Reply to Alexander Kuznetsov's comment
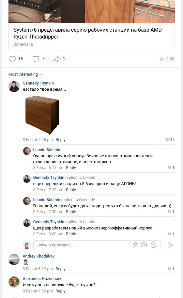The image size is (183, 298). point(60,291)
